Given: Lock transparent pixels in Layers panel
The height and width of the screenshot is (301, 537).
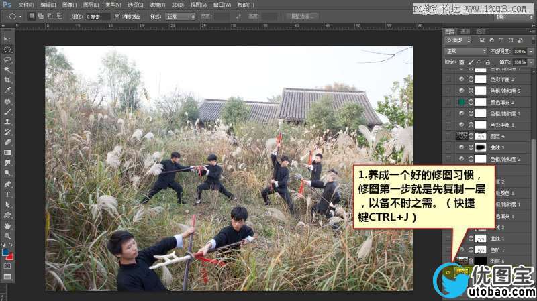Looking at the screenshot, I should (x=462, y=62).
